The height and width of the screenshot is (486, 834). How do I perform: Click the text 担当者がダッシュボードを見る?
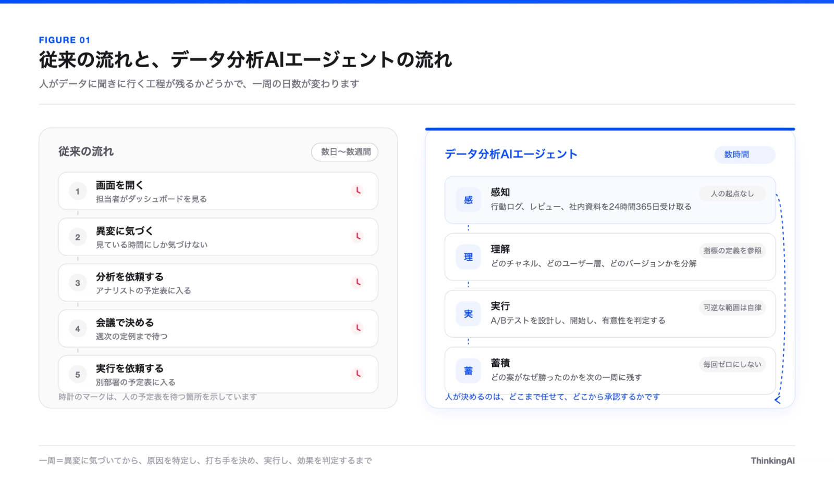click(x=151, y=199)
